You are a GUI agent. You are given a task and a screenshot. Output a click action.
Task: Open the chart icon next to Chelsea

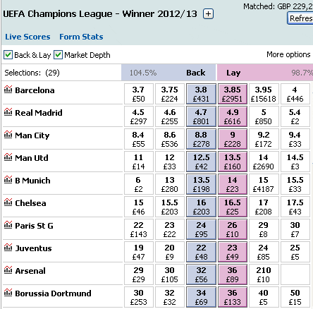tap(8, 202)
